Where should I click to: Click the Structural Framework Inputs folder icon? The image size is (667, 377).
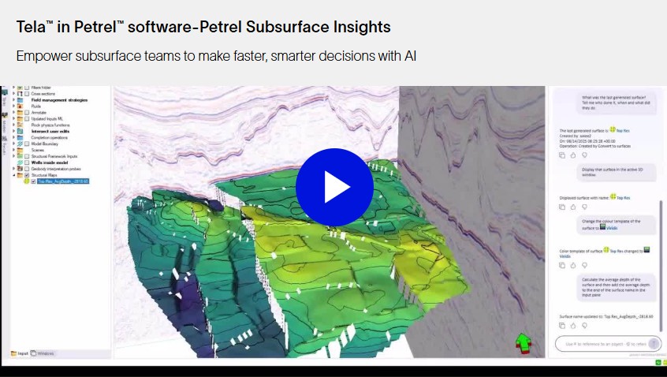[x=20, y=156]
